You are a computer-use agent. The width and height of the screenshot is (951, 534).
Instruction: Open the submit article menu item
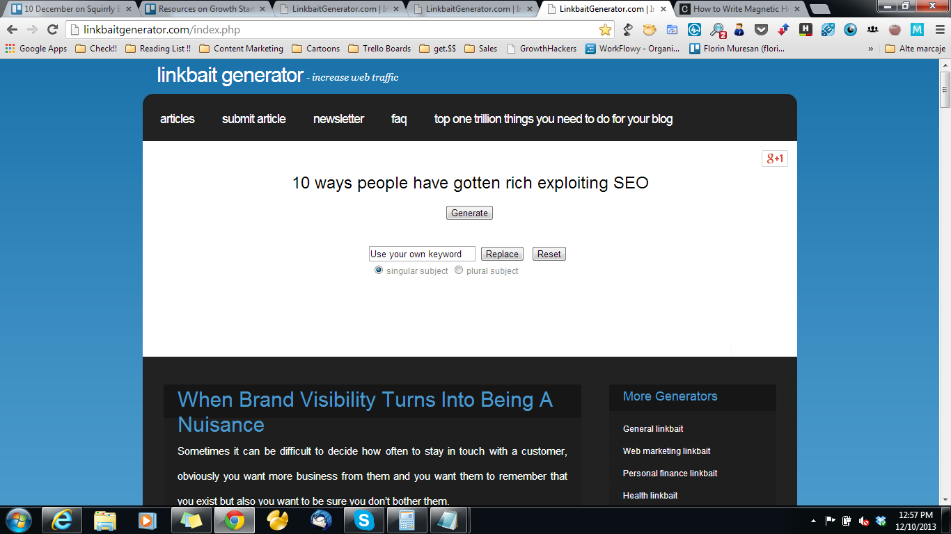tap(253, 119)
